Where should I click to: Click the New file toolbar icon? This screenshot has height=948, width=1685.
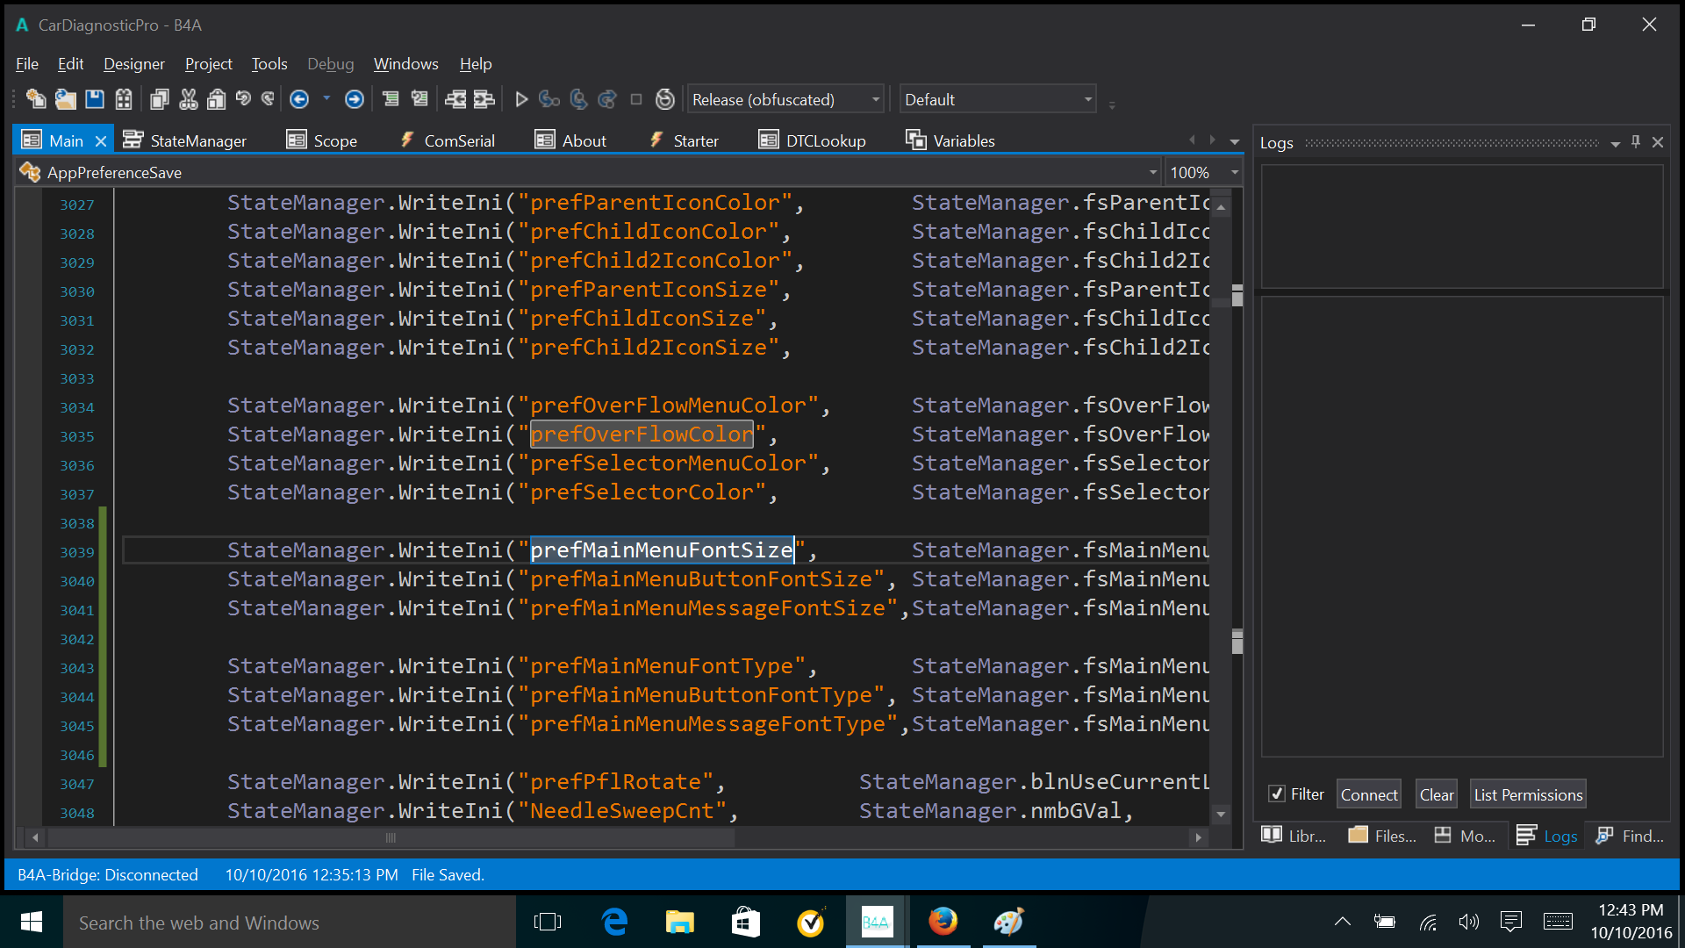(36, 99)
